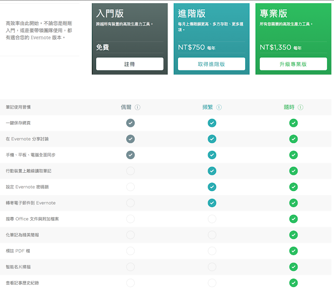Click the 入門版 plan title
Viewport: 334px width, 288px height.
pyautogui.click(x=110, y=14)
